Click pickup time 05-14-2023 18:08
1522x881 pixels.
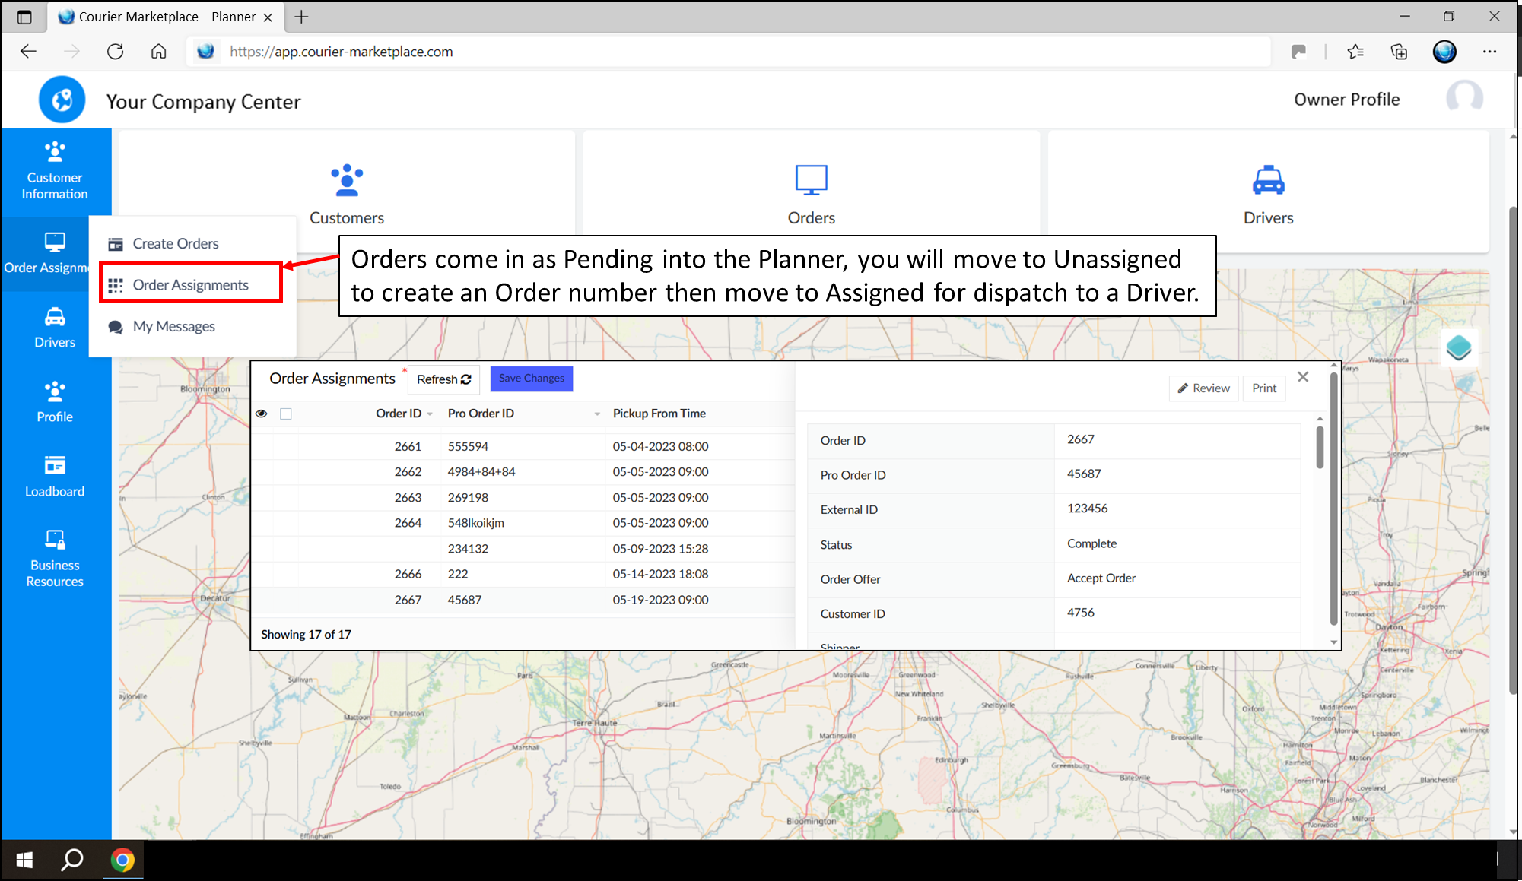660,574
